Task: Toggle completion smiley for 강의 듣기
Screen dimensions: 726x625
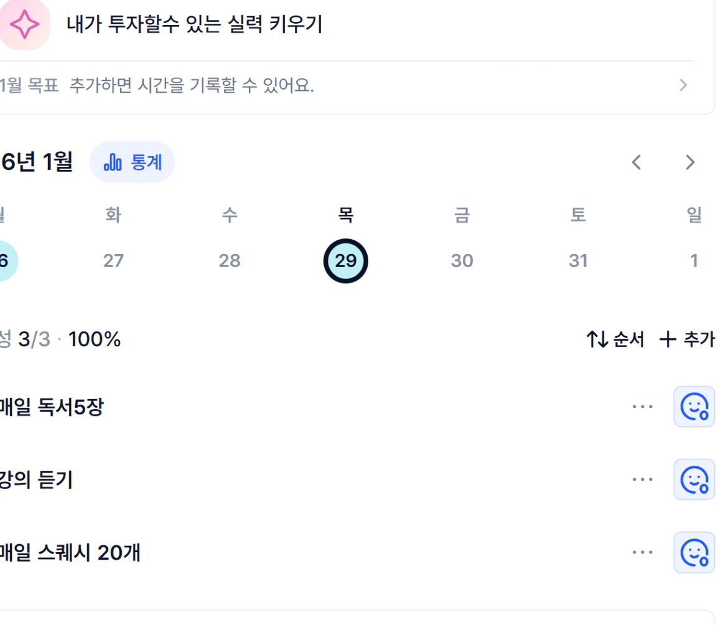Action: coord(694,480)
